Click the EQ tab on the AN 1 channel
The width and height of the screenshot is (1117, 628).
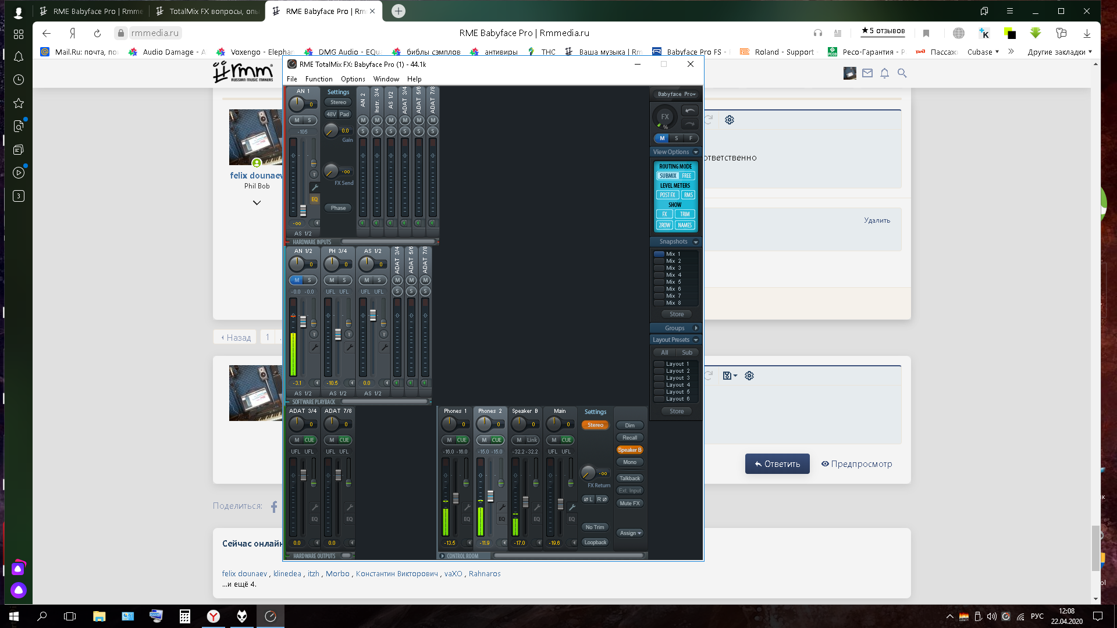click(314, 199)
